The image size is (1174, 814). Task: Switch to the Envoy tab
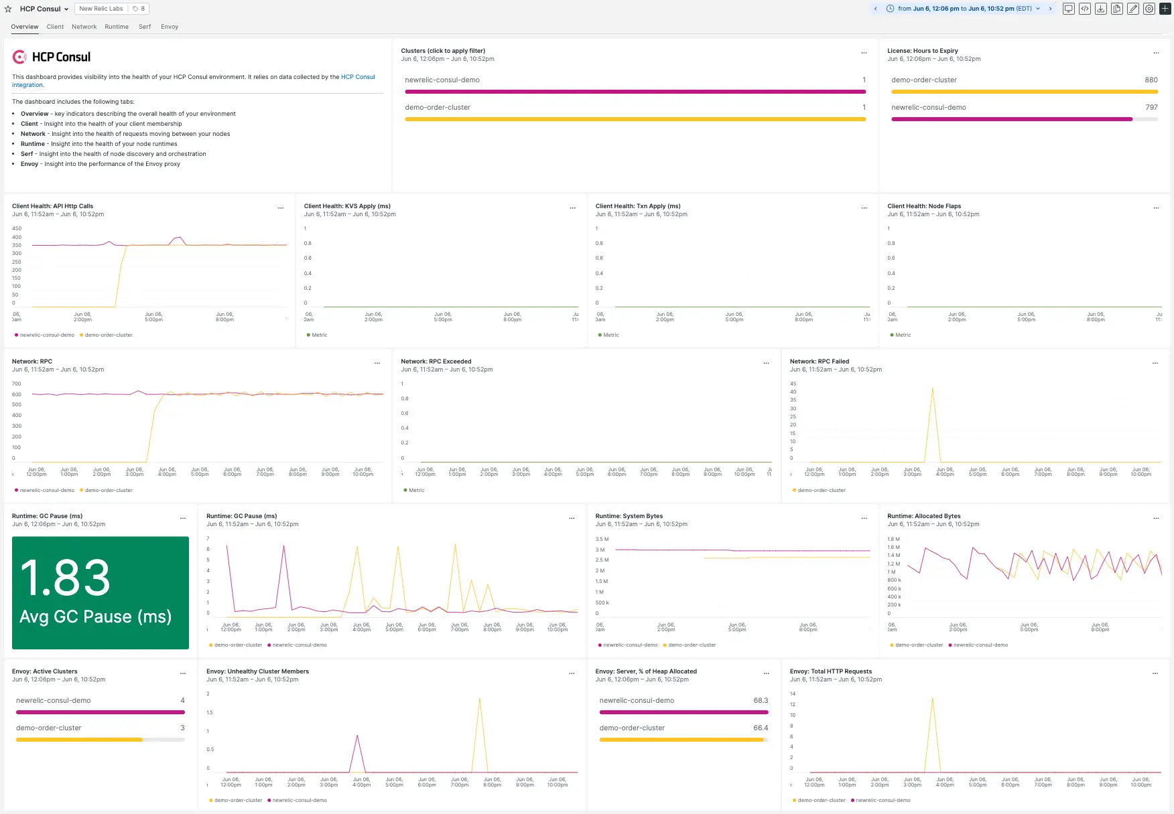pyautogui.click(x=170, y=27)
